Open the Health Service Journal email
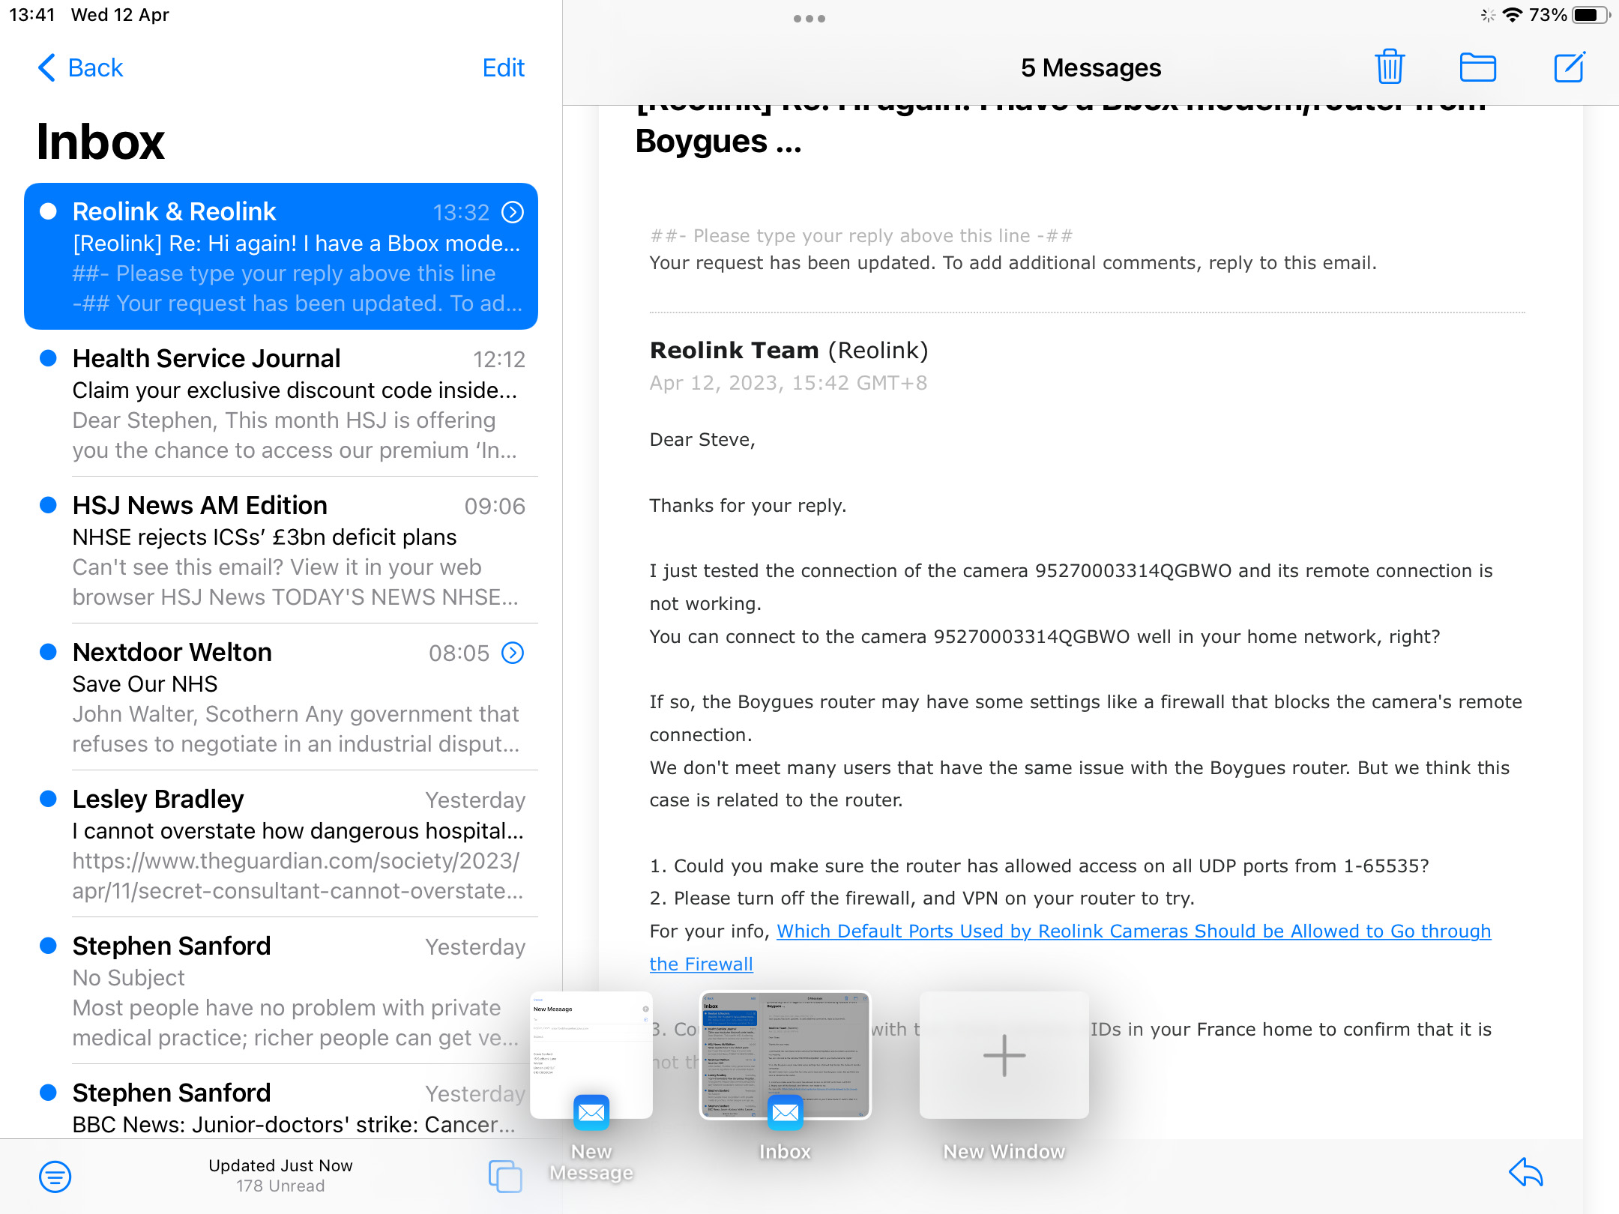 [x=282, y=403]
